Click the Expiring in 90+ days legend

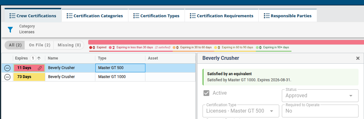click(x=273, y=47)
